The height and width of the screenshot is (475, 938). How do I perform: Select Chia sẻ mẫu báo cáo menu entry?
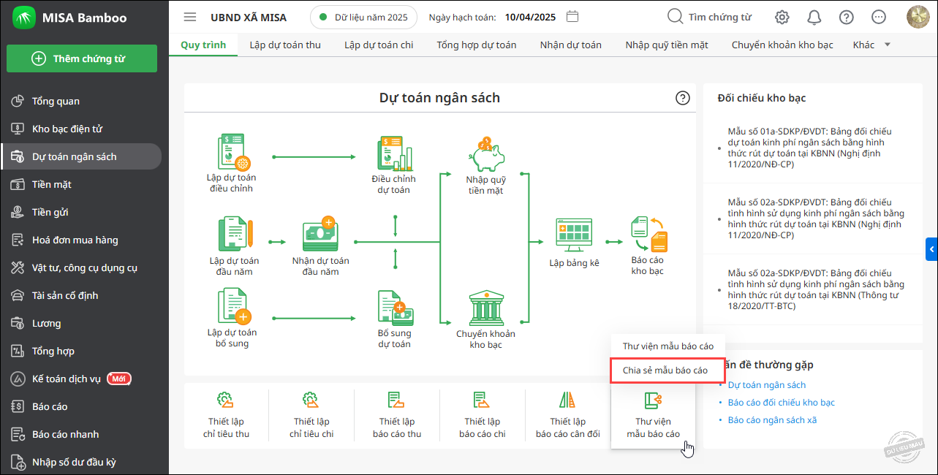coord(667,370)
